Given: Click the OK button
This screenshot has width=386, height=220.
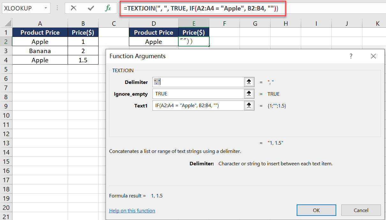Looking at the screenshot, I should pyautogui.click(x=316, y=210).
